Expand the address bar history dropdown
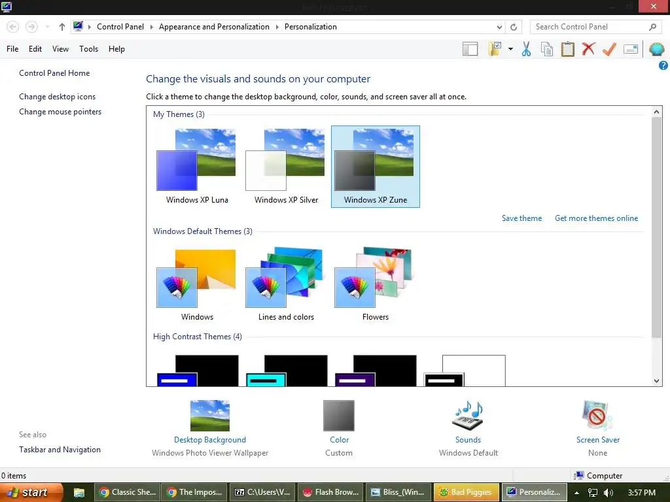 click(x=499, y=27)
